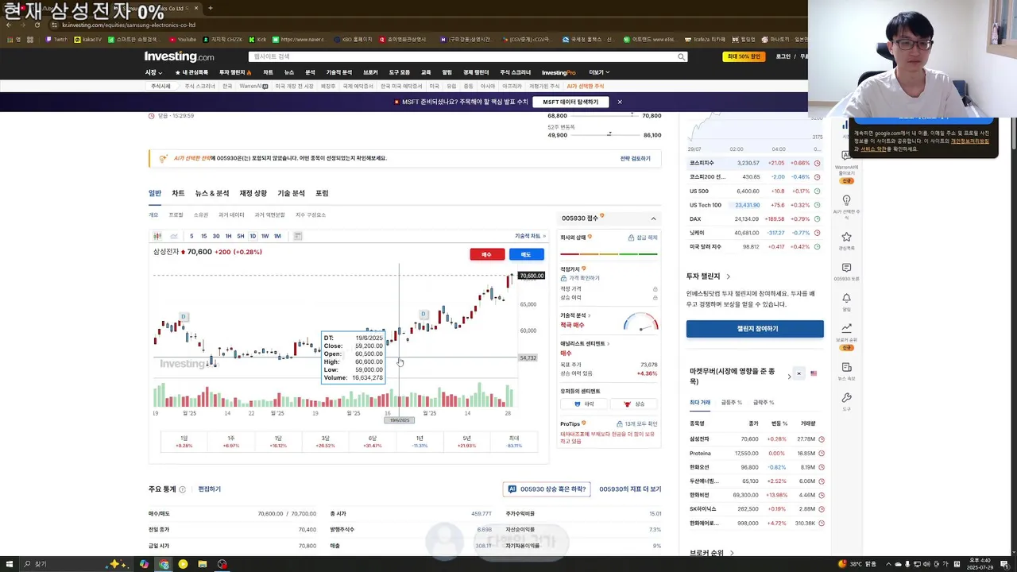Select the 30 minute chart interval
Image resolution: width=1017 pixels, height=572 pixels.
click(x=216, y=236)
